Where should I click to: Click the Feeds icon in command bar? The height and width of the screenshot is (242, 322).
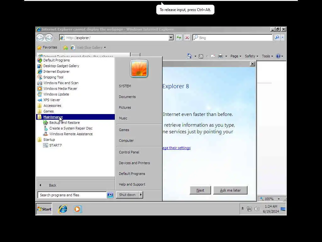[201, 56]
